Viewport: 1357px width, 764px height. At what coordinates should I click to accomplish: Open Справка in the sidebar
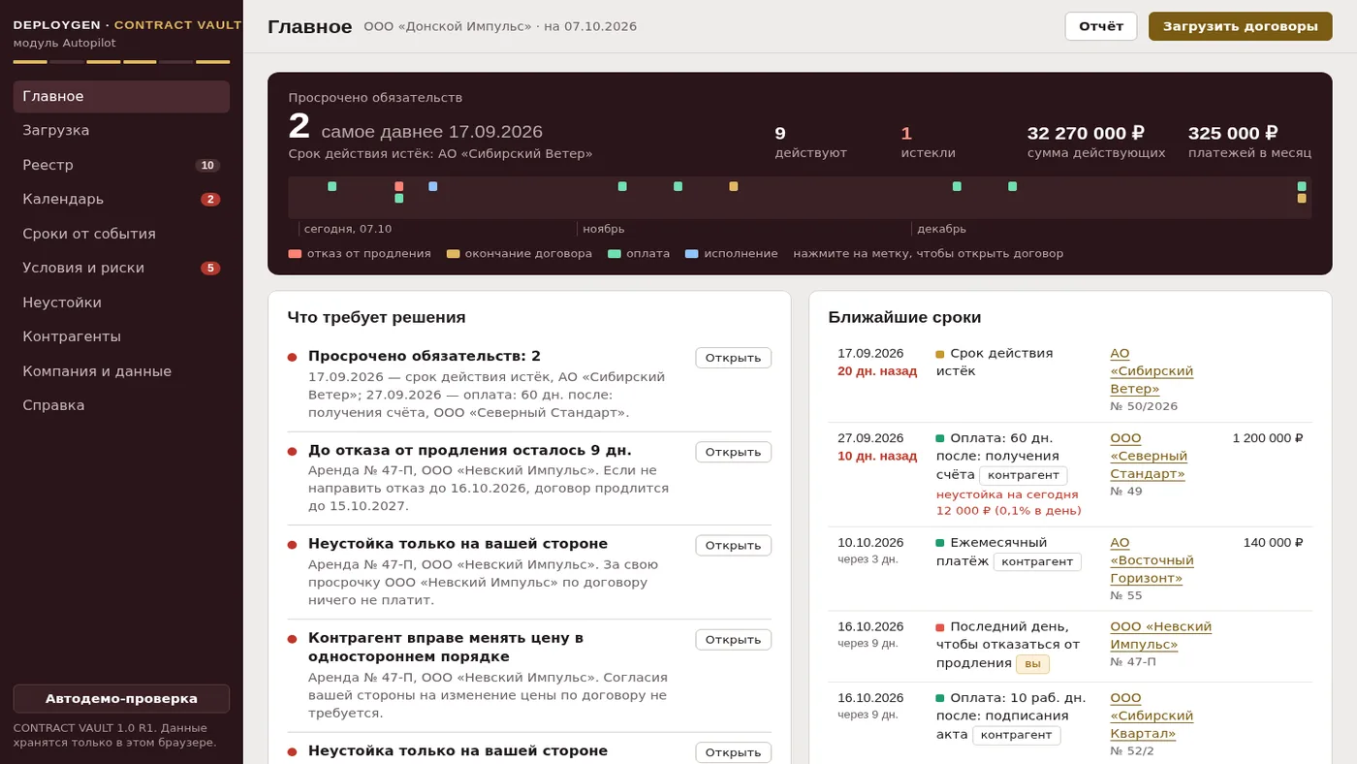point(121,405)
